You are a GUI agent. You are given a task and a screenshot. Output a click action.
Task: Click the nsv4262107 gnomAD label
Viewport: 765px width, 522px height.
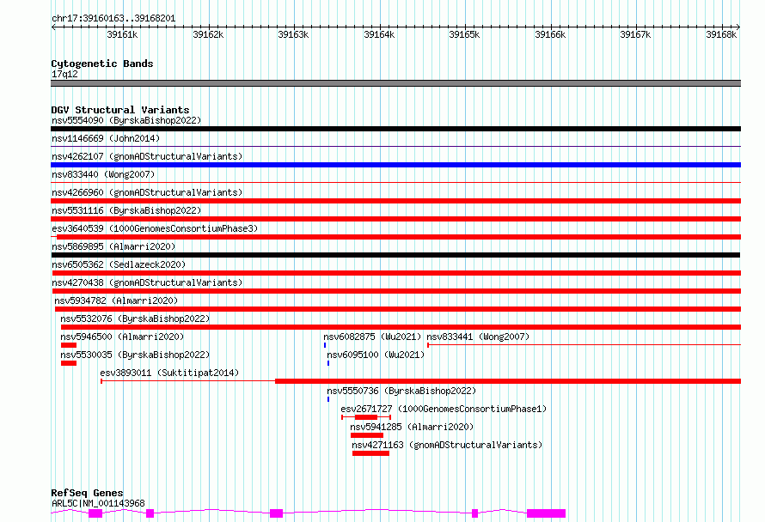(147, 156)
